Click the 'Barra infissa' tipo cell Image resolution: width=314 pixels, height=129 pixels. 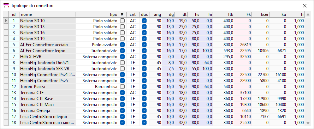pyautogui.click(x=97, y=86)
